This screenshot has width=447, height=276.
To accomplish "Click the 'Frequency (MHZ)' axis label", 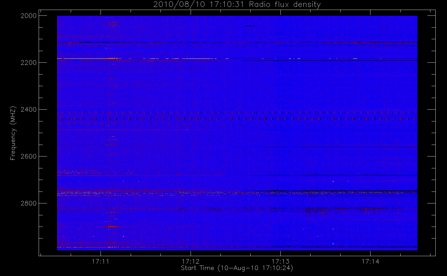I will click(13, 133).
